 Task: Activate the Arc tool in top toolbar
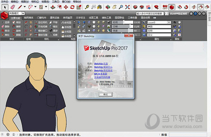[x=30, y=7]
